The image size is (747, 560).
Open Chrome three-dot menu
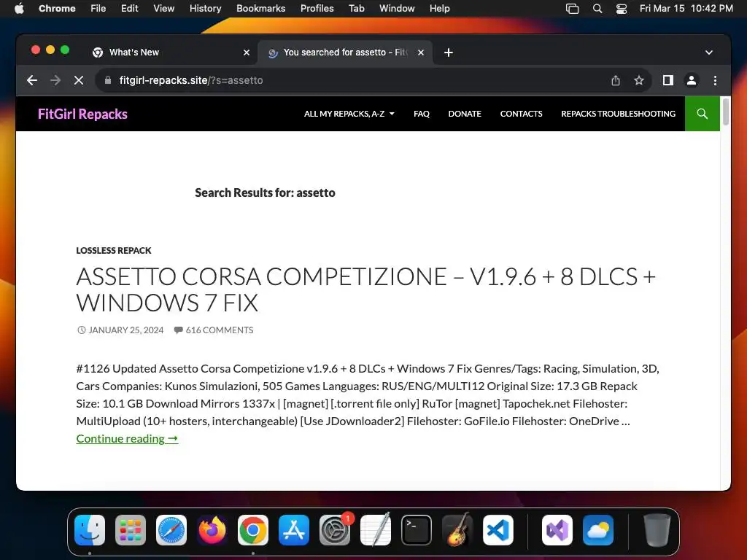715,80
